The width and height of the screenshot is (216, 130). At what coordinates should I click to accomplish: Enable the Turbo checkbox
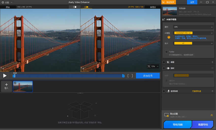[166, 52]
